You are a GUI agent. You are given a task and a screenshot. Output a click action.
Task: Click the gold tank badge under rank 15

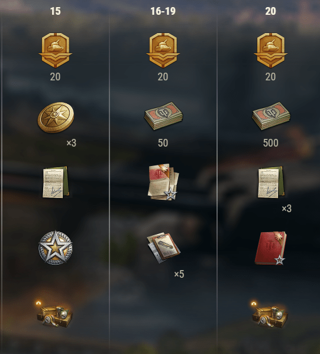pos(56,50)
